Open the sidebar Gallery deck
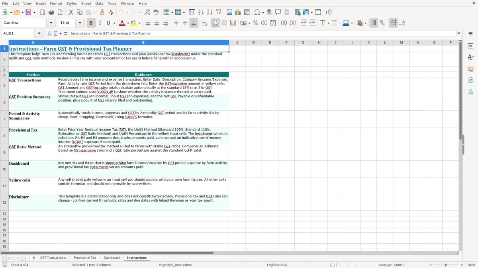The image size is (478, 268). point(470,69)
